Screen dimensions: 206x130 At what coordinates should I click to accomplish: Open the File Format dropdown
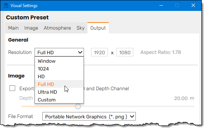coord(89,116)
